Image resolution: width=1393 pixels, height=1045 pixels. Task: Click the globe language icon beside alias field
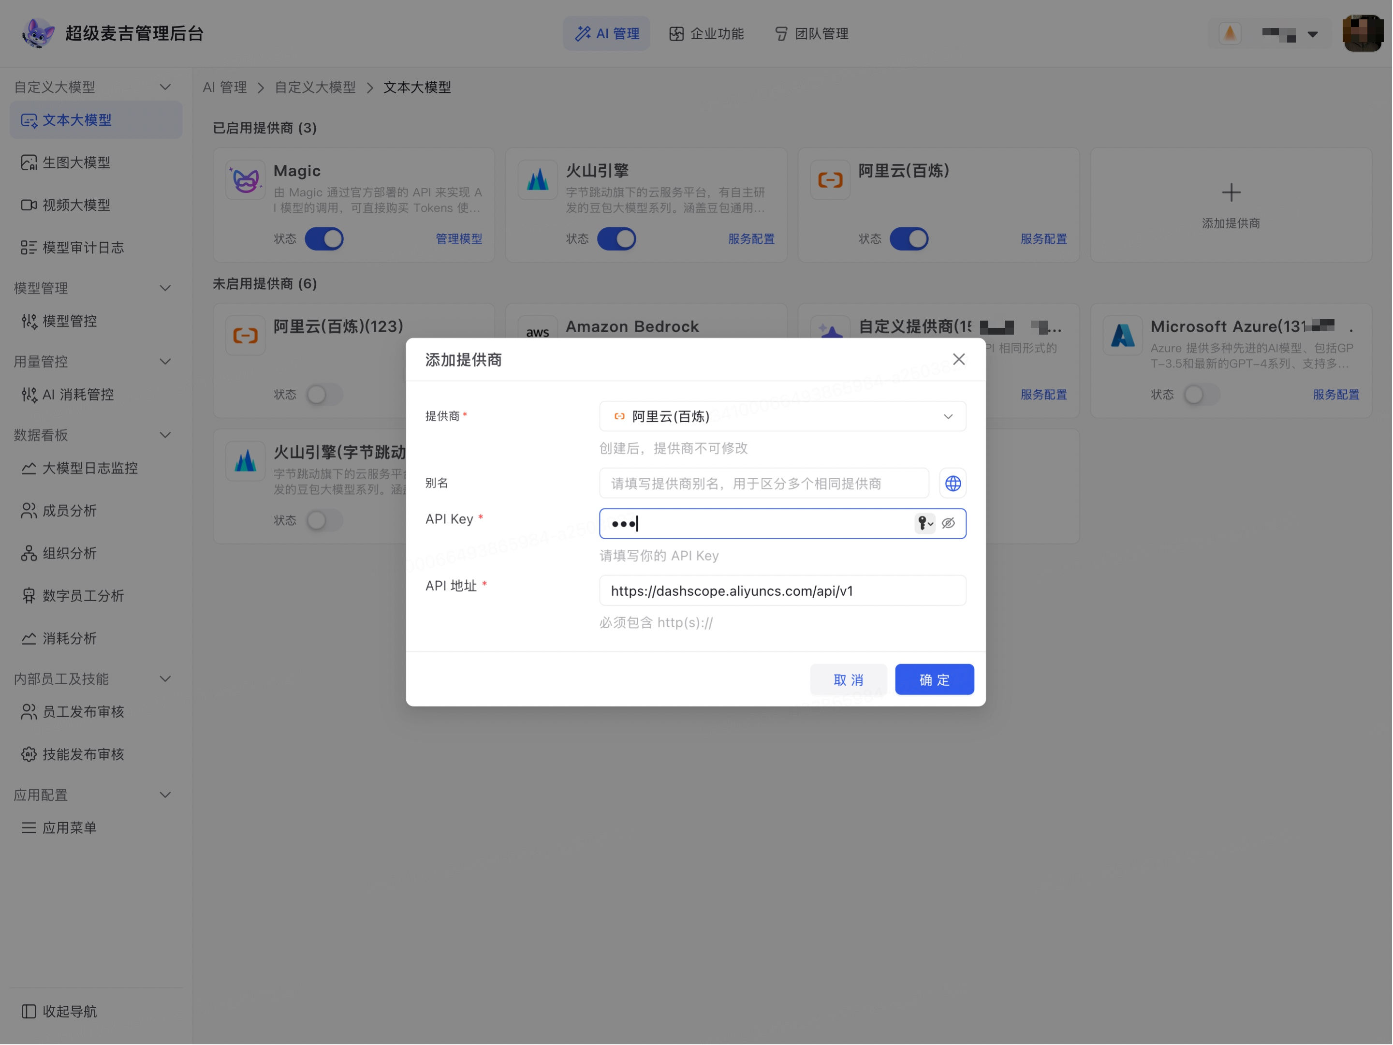tap(953, 483)
